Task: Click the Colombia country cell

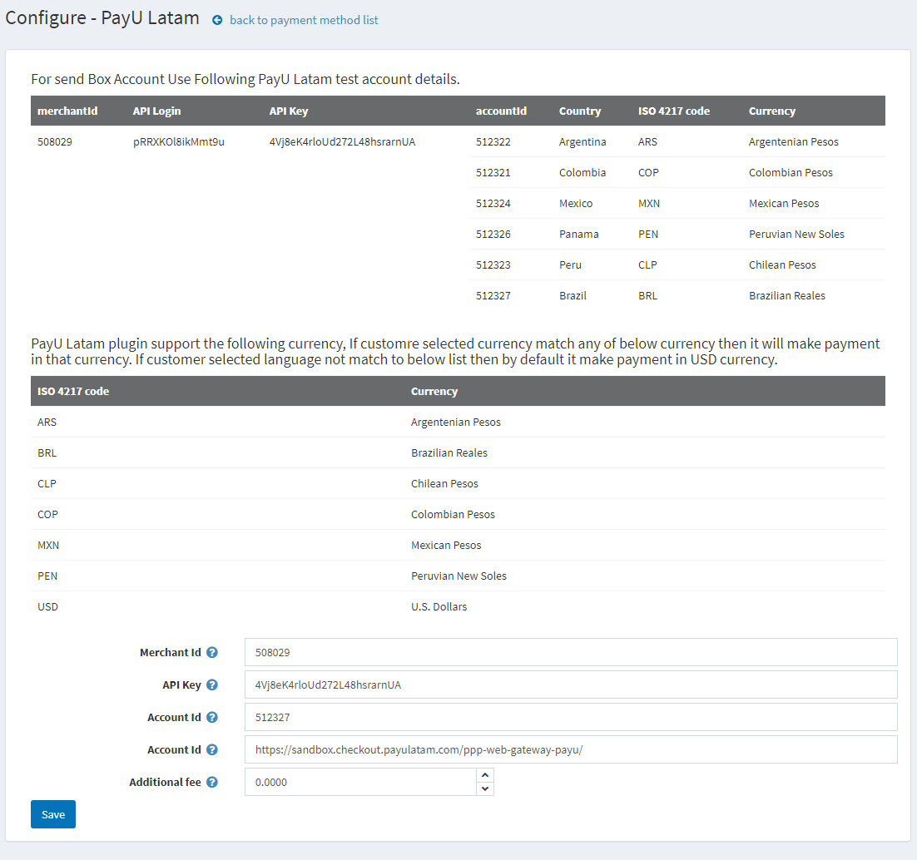Action: pos(582,172)
